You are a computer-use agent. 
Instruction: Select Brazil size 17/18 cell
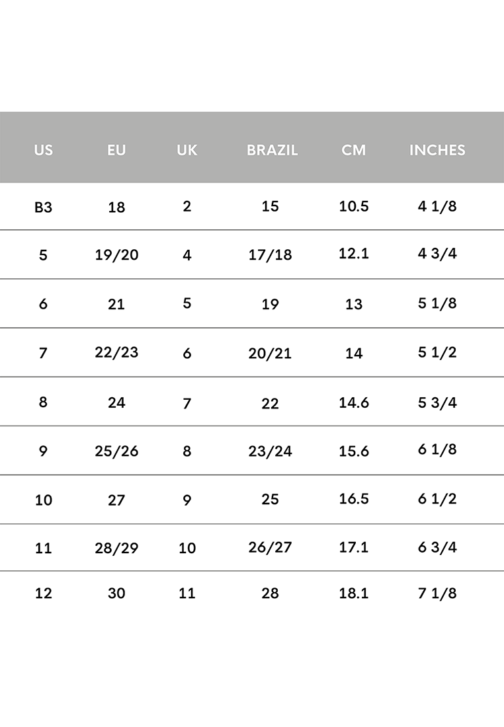point(270,254)
